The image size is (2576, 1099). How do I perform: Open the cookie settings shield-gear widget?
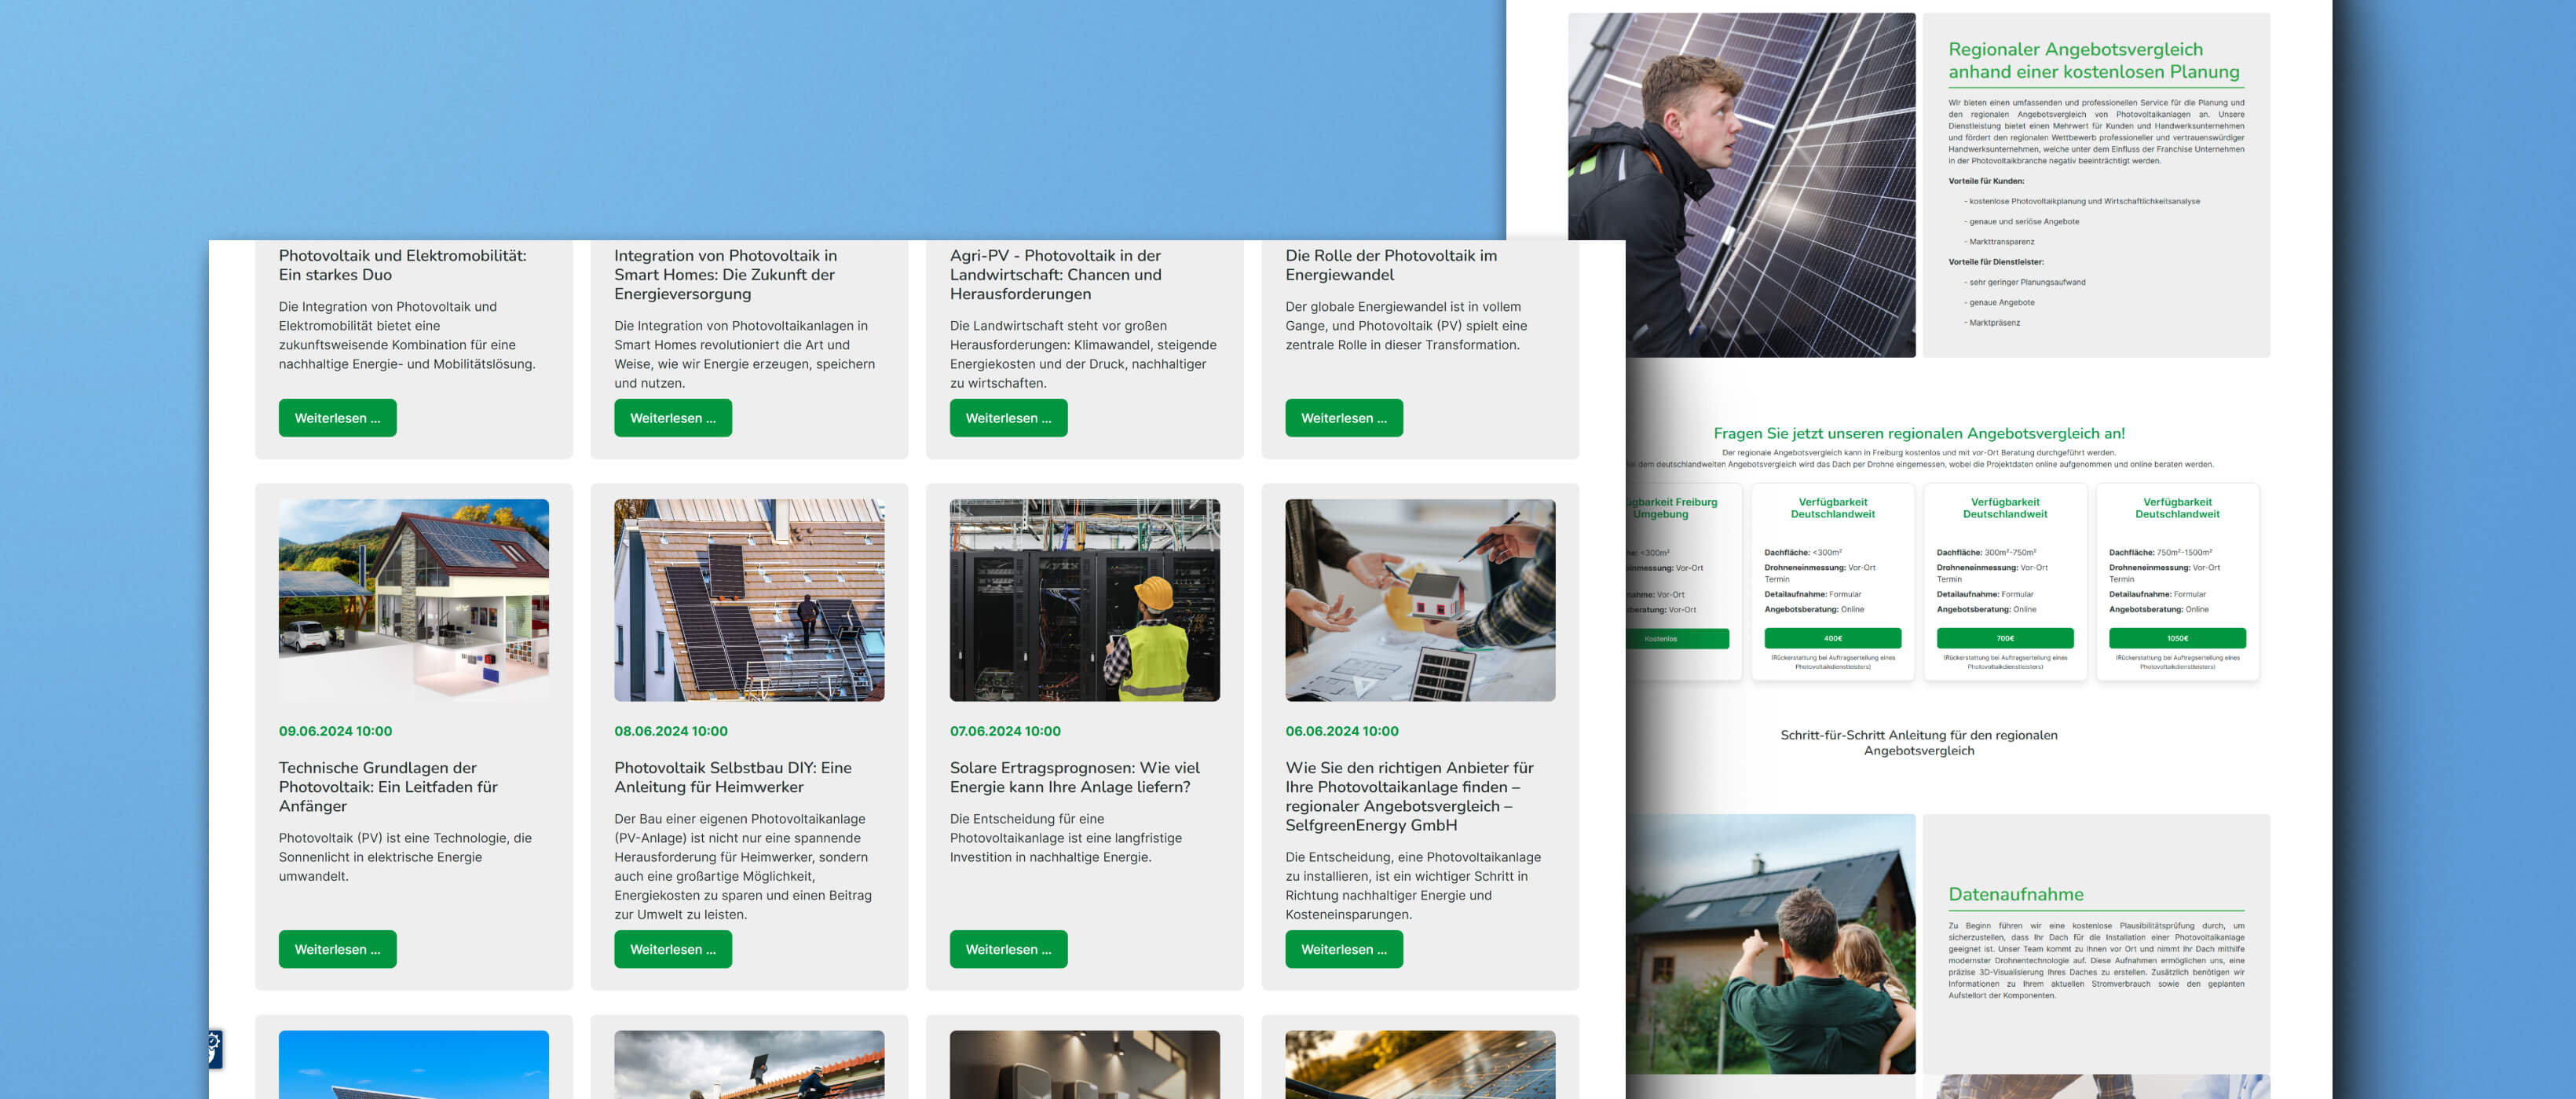coord(215,1049)
